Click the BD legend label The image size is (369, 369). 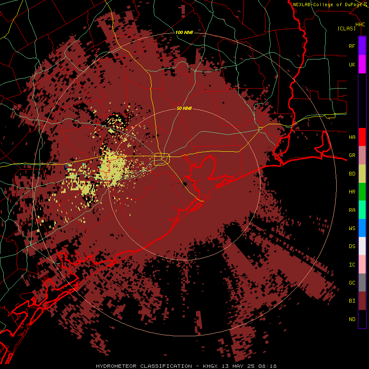(352, 174)
